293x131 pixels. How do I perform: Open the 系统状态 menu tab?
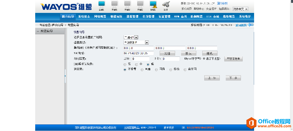click(x=84, y=17)
